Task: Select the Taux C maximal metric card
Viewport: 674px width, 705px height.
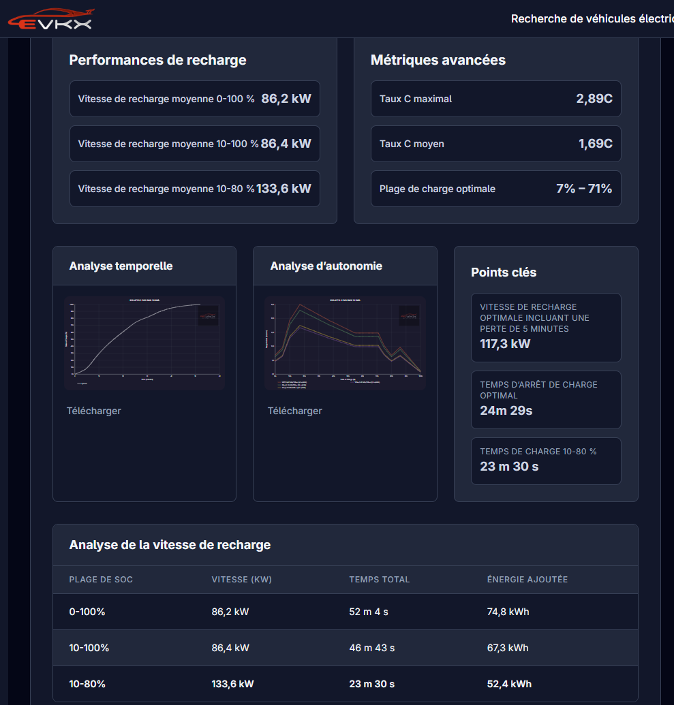Action: 495,99
